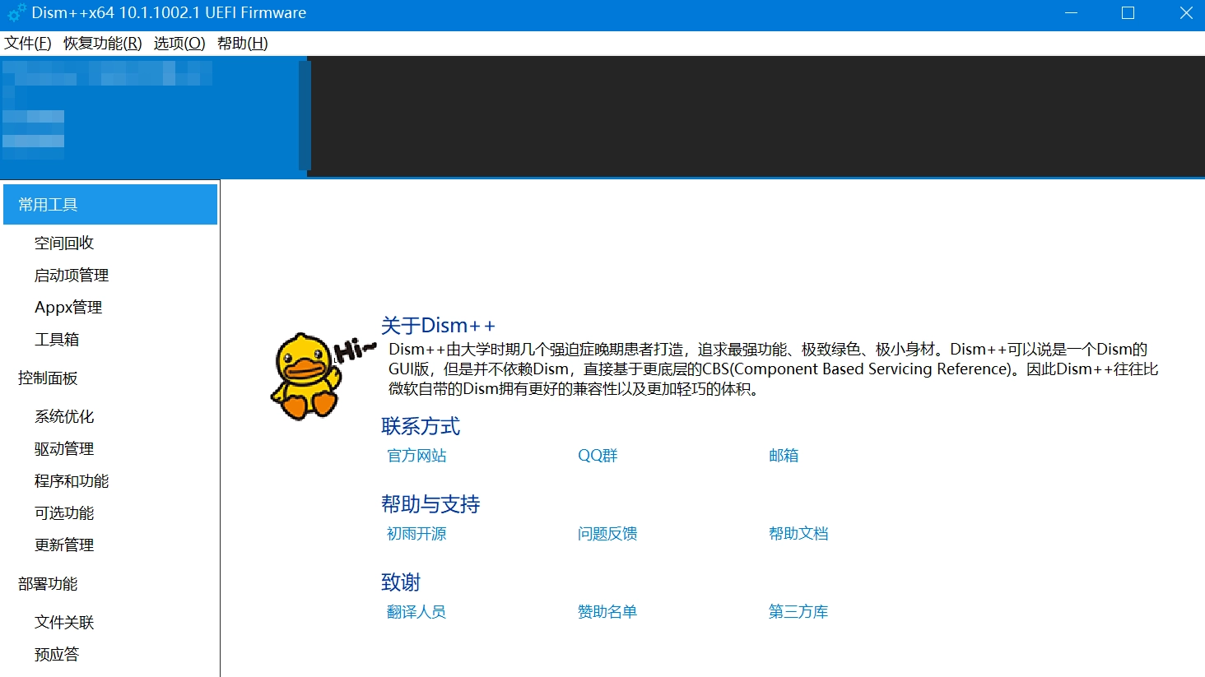This screenshot has height=677, width=1205.
Task: Select the 常用工具 category header
Action: pos(110,204)
